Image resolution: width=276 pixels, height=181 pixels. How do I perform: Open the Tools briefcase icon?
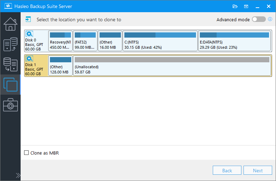[x=10, y=104]
